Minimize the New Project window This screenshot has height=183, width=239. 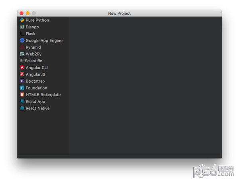pyautogui.click(x=27, y=13)
